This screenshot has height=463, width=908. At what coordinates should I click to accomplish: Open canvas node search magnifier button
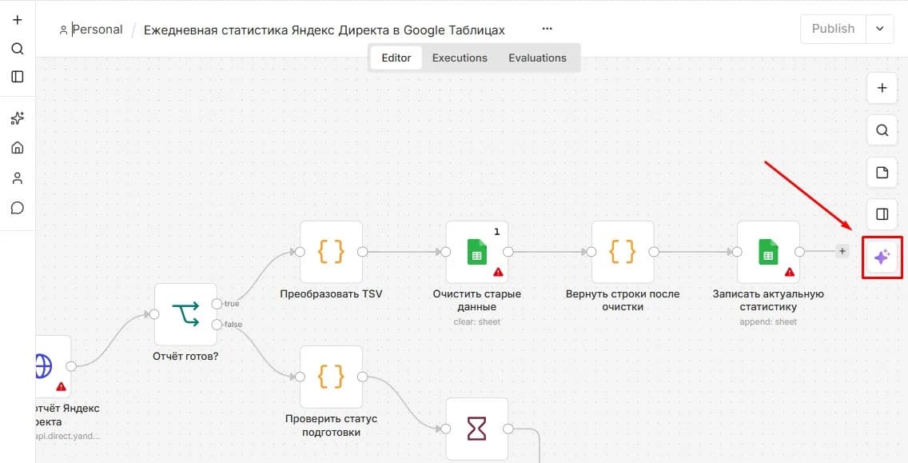pos(882,130)
